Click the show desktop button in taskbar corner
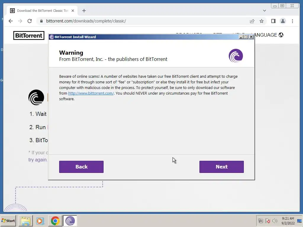 tap(299, 221)
